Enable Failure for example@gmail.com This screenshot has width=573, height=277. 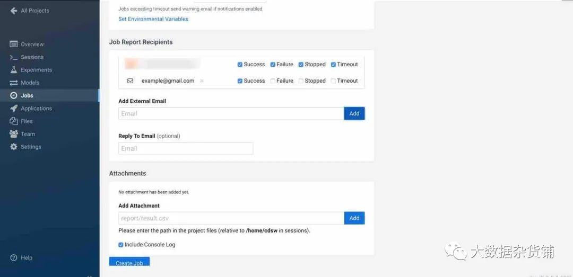(x=273, y=81)
